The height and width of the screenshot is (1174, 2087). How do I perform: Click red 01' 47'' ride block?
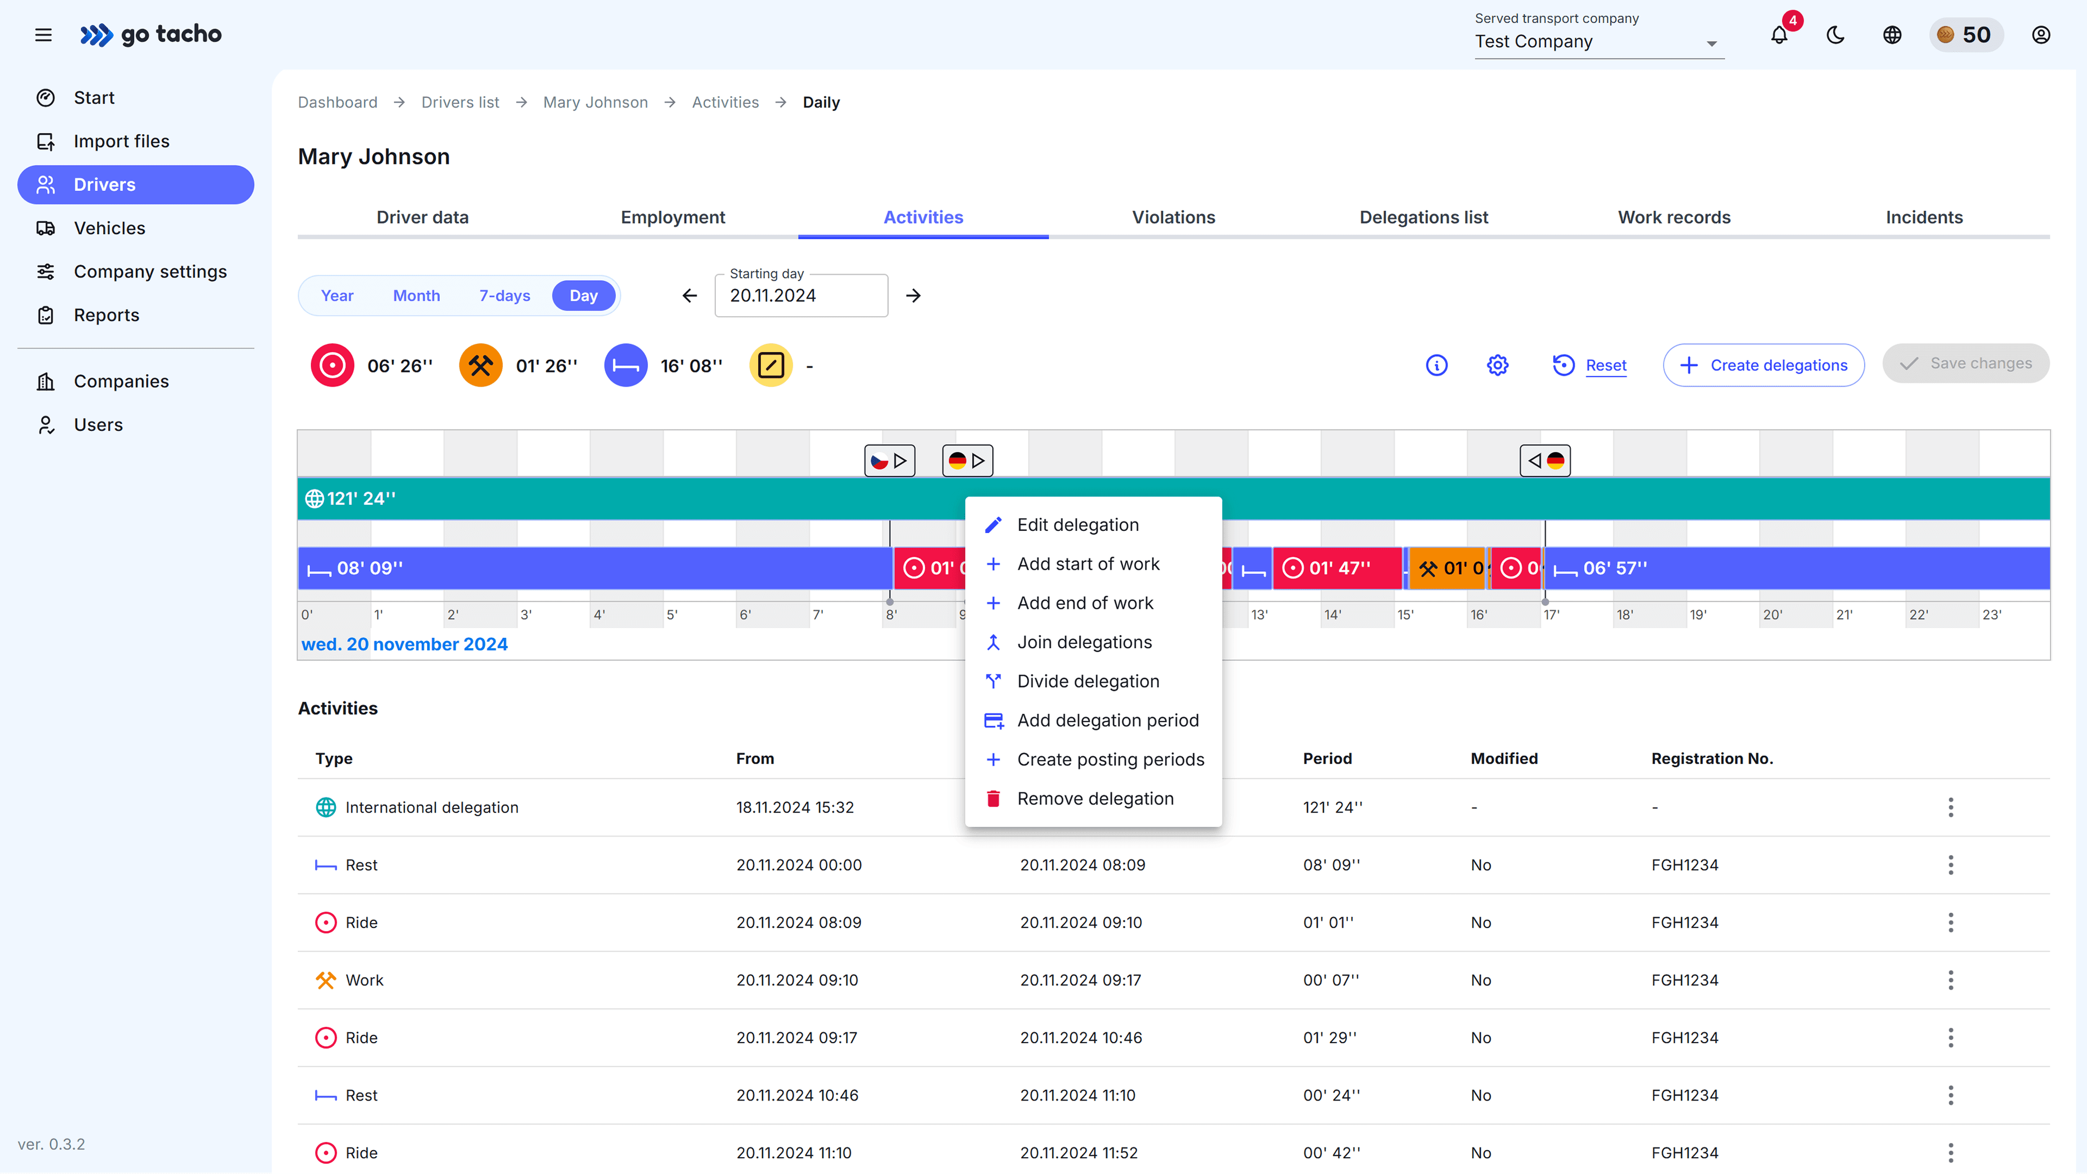click(1338, 569)
